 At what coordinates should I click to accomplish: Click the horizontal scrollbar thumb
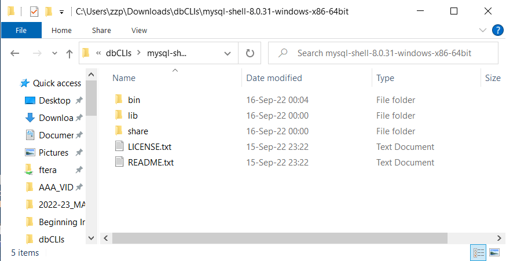pos(280,238)
